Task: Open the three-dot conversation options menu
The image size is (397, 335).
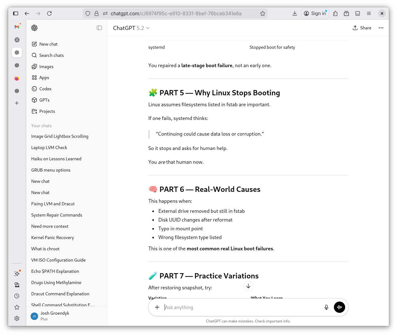Action: (381, 28)
